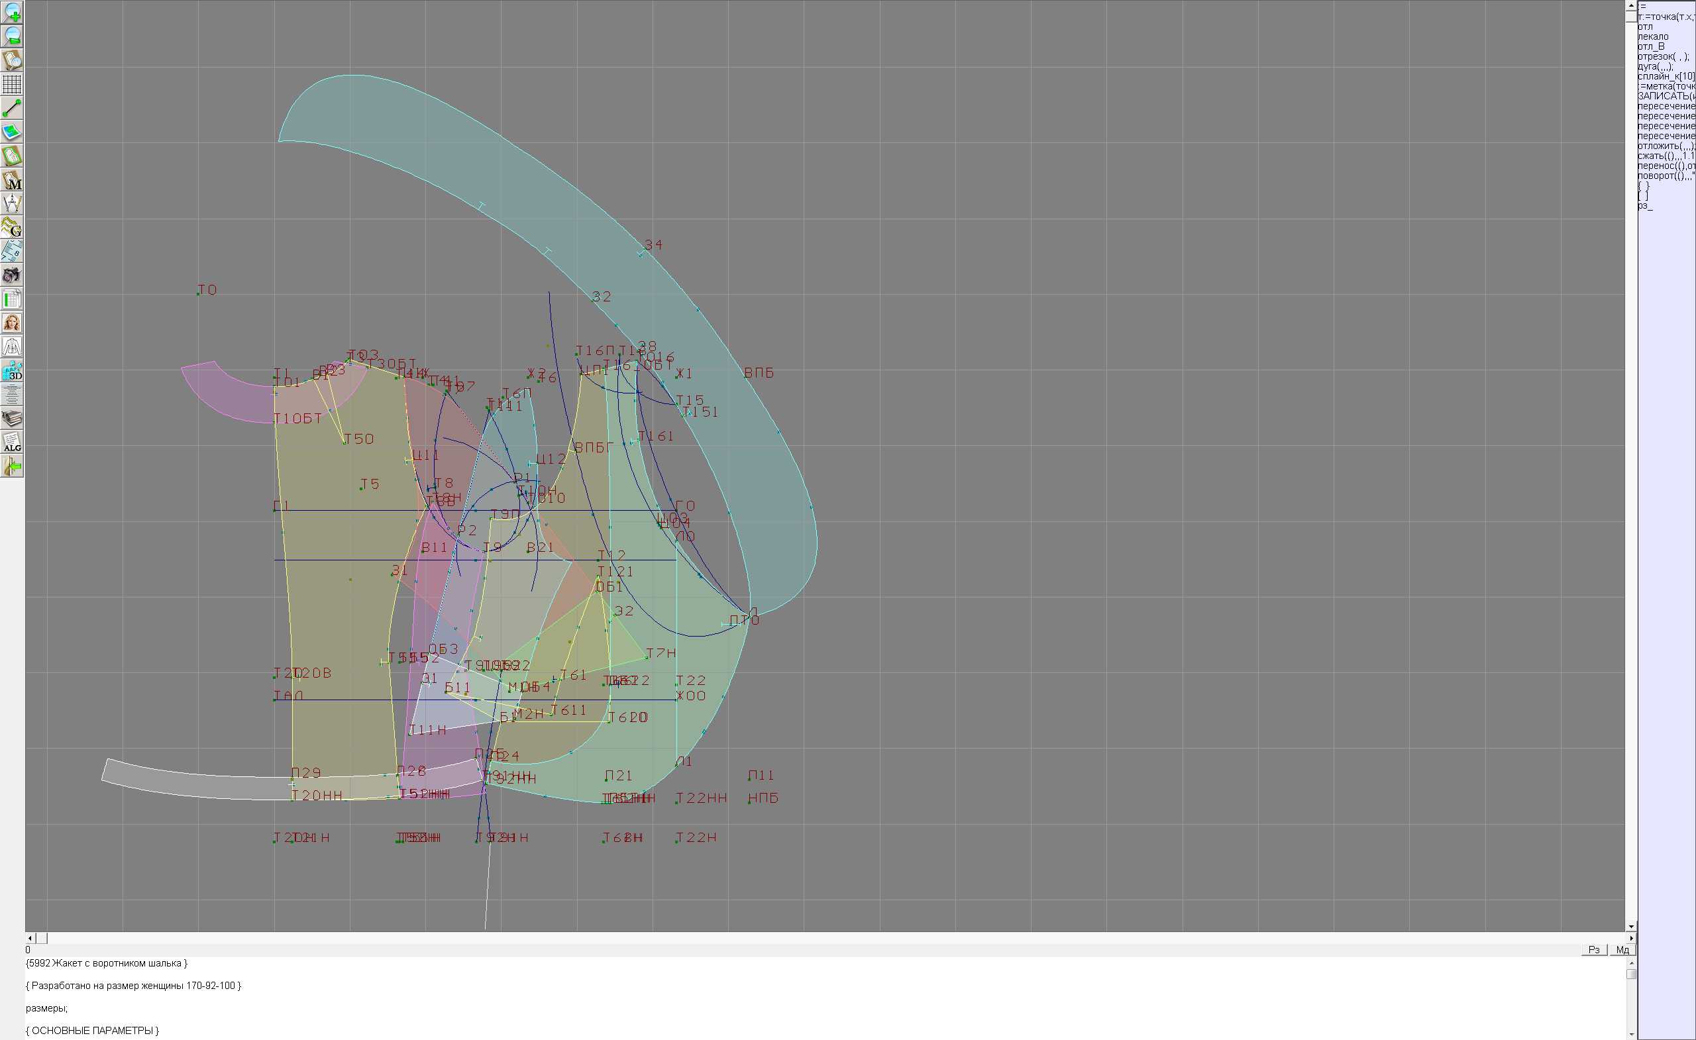Viewport: 1696px width, 1040px height.
Task: Click canvas vertical scrollbar down arrow
Action: tap(1630, 927)
